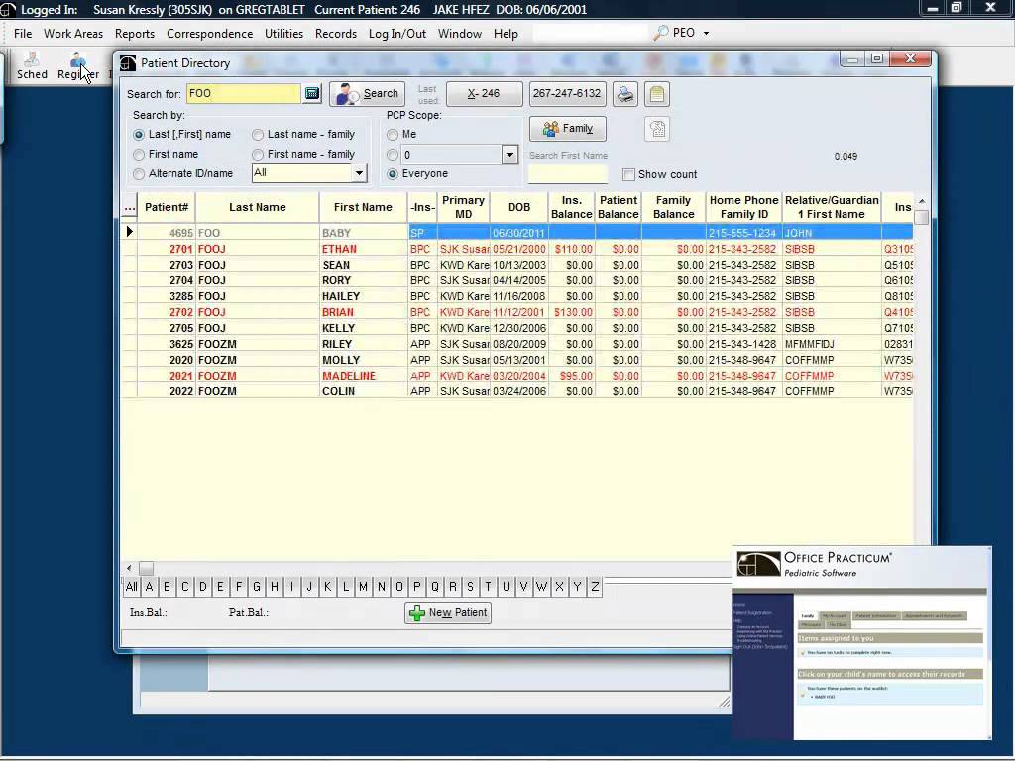Click the New Patient button

447,612
